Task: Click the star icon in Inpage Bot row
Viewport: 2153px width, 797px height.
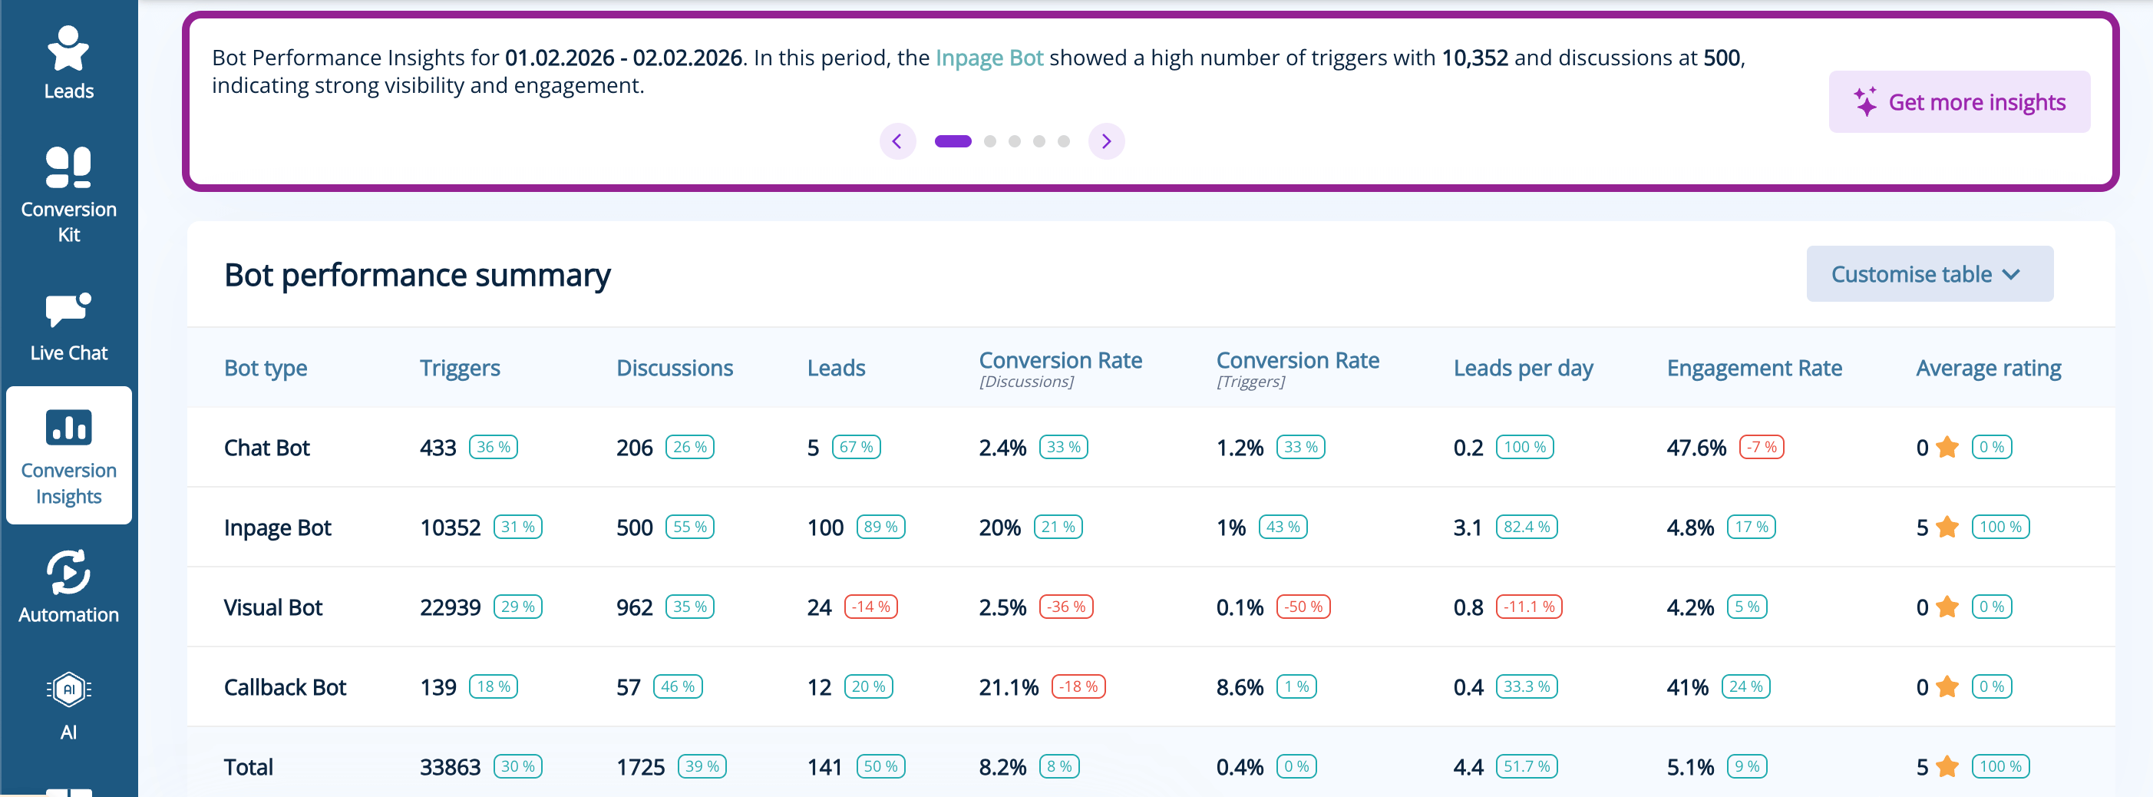Action: pyautogui.click(x=1947, y=527)
